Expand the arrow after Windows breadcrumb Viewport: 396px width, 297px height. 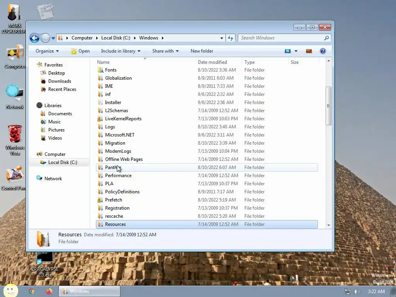click(x=163, y=38)
